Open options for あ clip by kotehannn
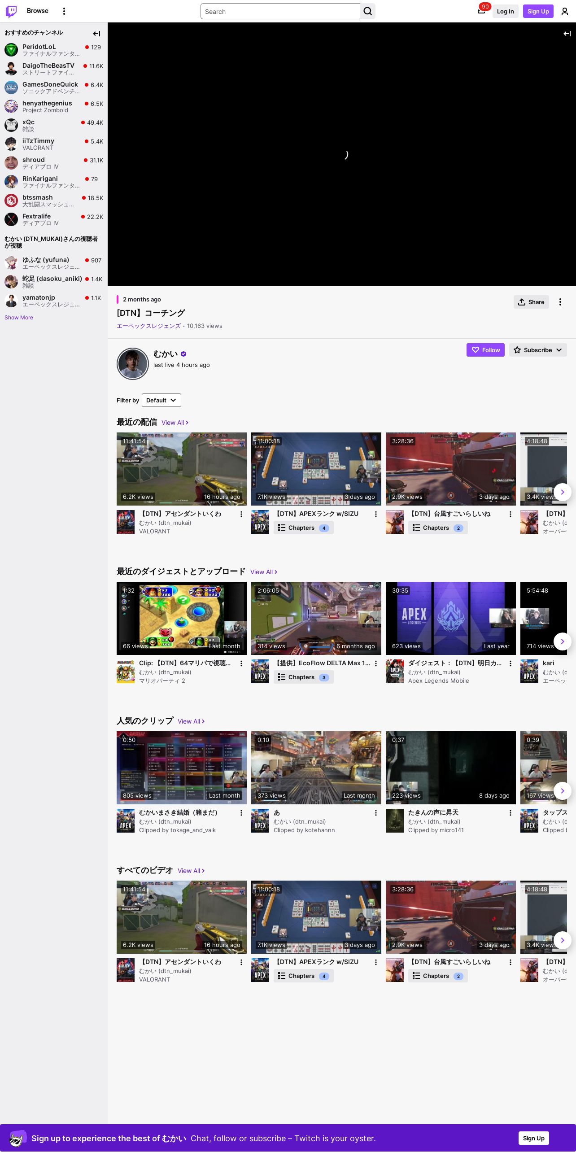 pos(375,813)
